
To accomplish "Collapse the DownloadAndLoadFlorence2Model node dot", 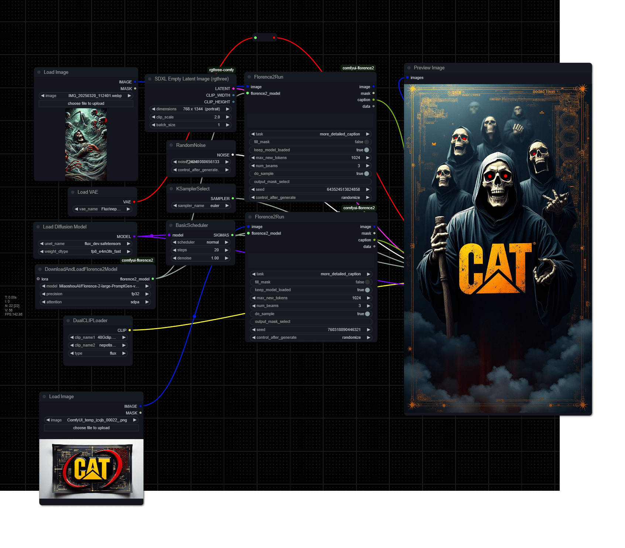I will [40, 269].
